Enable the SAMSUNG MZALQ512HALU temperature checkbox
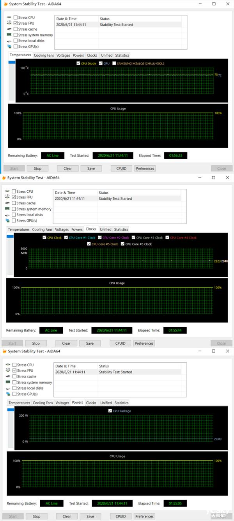Viewport: 234px width, 521px height. pyautogui.click(x=114, y=63)
